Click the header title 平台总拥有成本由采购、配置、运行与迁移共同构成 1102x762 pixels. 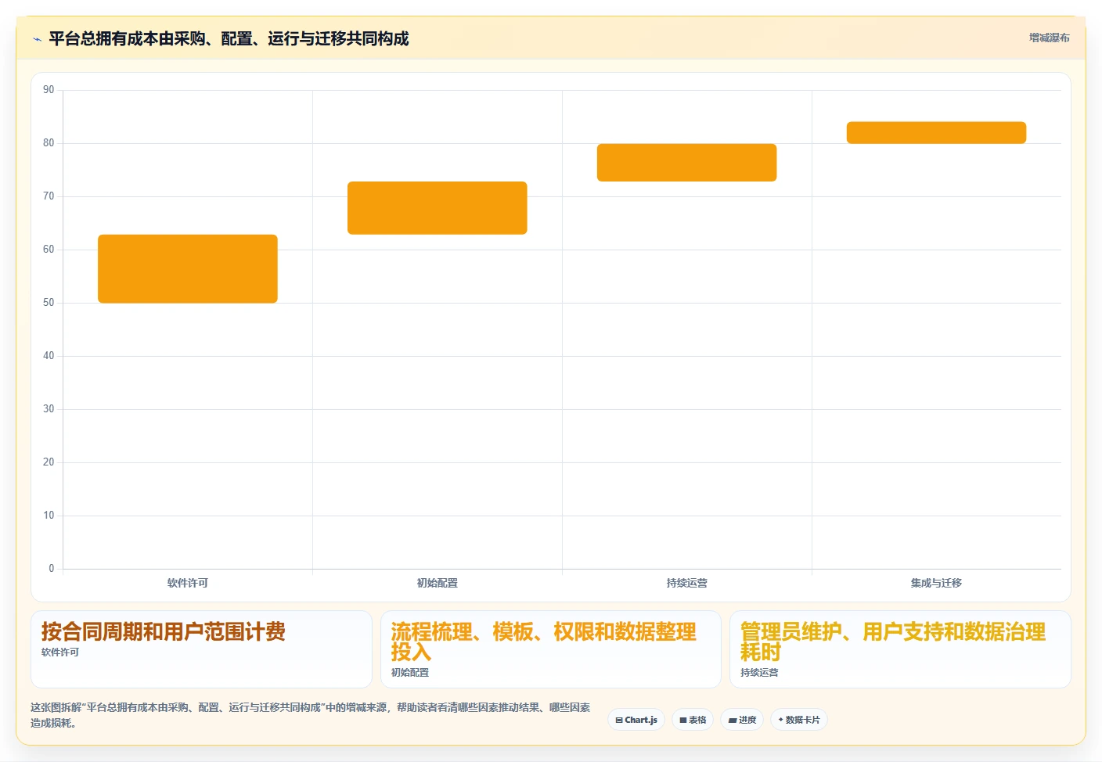229,39
